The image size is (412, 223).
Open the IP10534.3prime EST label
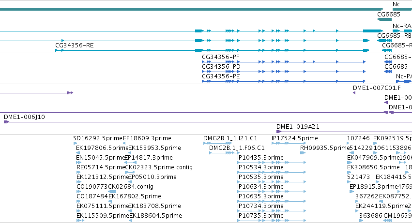coord(260,167)
